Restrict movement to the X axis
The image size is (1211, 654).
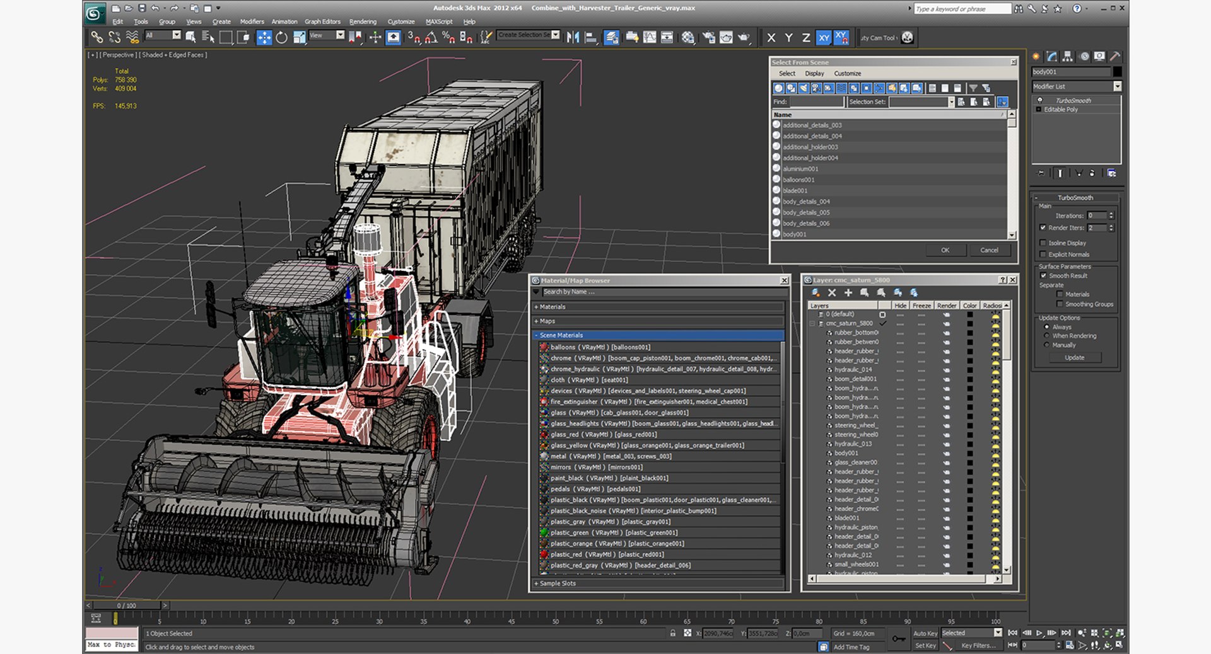click(771, 38)
